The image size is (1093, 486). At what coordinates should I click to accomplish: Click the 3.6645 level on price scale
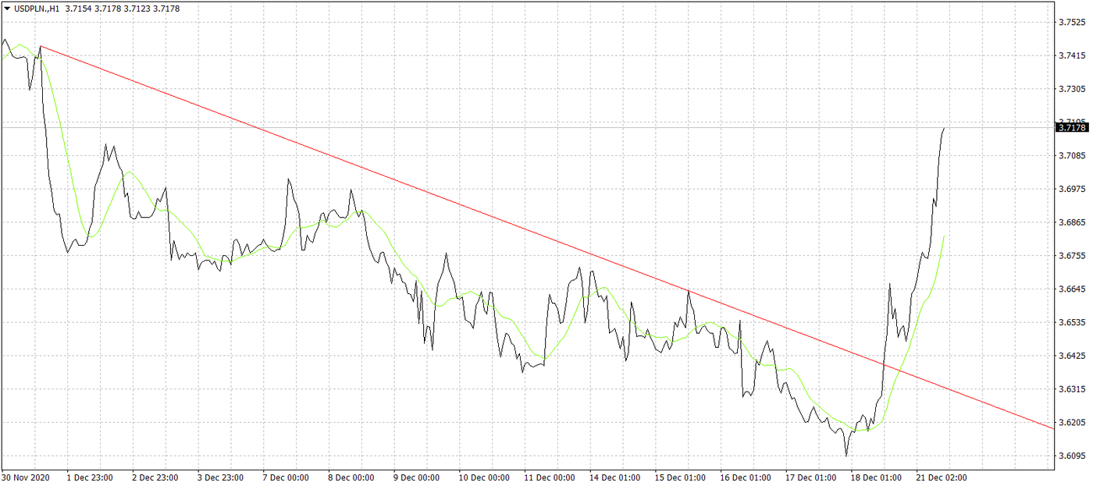[x=1071, y=289]
